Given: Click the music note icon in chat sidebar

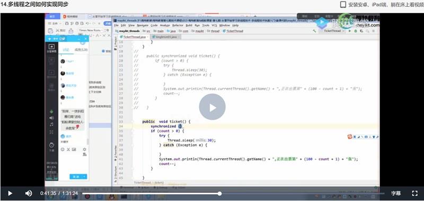Looking at the screenshot, I should [51, 125].
